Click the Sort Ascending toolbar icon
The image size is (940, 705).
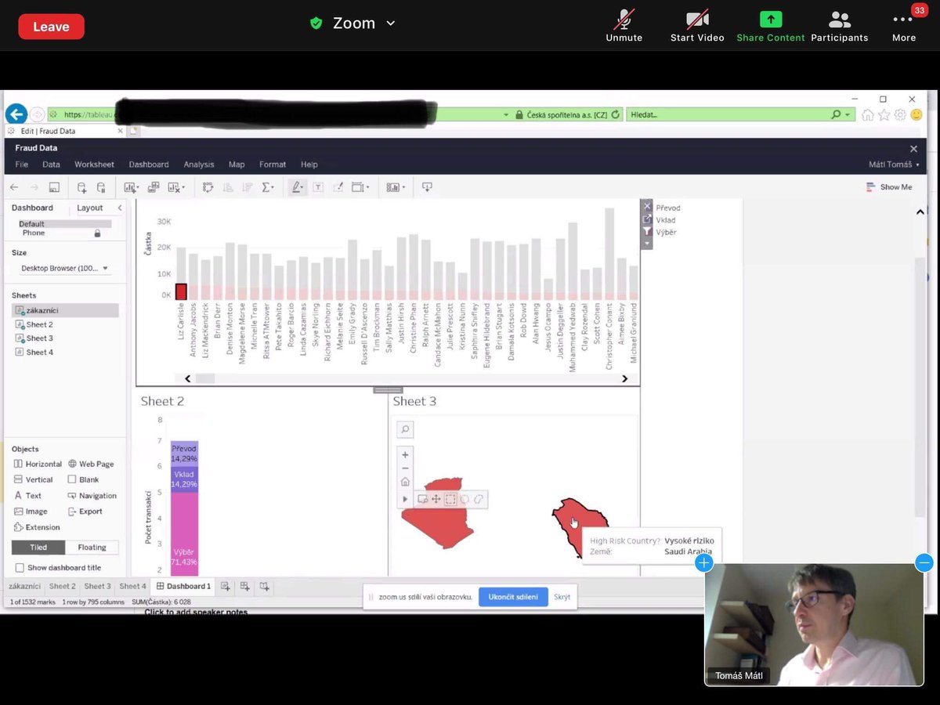[x=228, y=187]
